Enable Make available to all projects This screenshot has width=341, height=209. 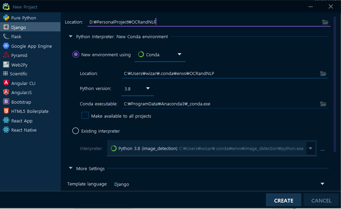point(85,115)
